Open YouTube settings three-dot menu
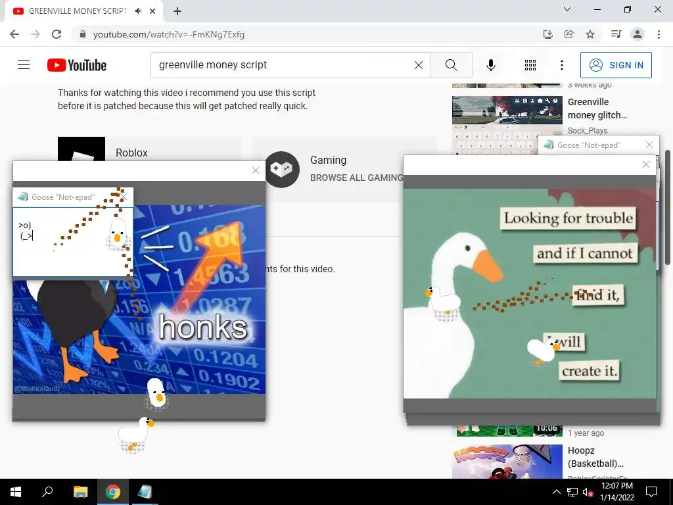 pyautogui.click(x=561, y=65)
